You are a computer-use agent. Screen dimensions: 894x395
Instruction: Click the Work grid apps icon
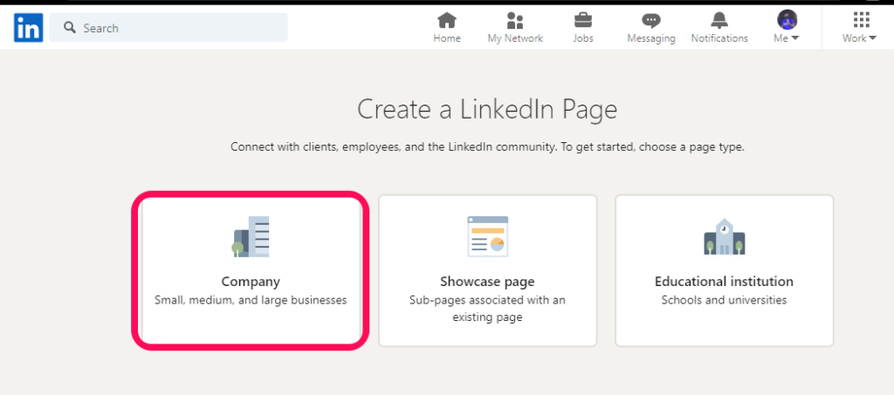(862, 20)
